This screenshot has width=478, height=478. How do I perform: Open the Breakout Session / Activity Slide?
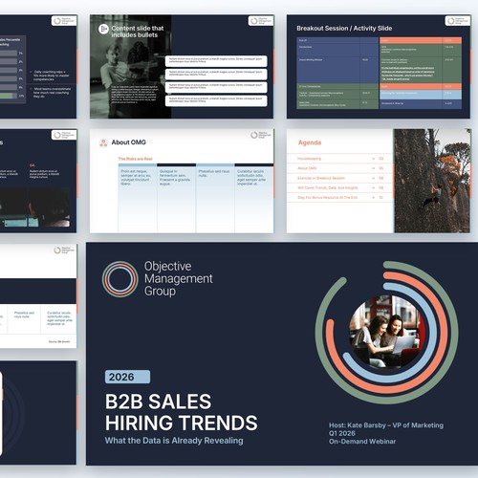(x=379, y=67)
